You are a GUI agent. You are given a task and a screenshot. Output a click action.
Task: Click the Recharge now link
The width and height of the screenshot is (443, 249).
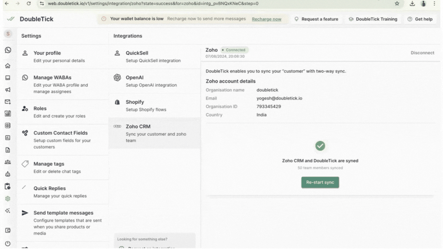tap(266, 19)
